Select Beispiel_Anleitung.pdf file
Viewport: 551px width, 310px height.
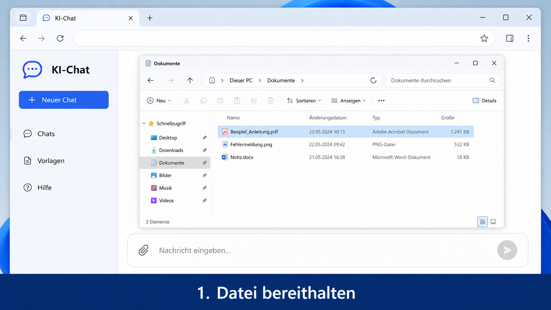coord(345,131)
